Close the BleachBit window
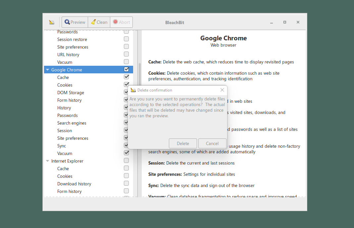Image resolution: width=354 pixels, height=228 pixels. click(x=298, y=22)
